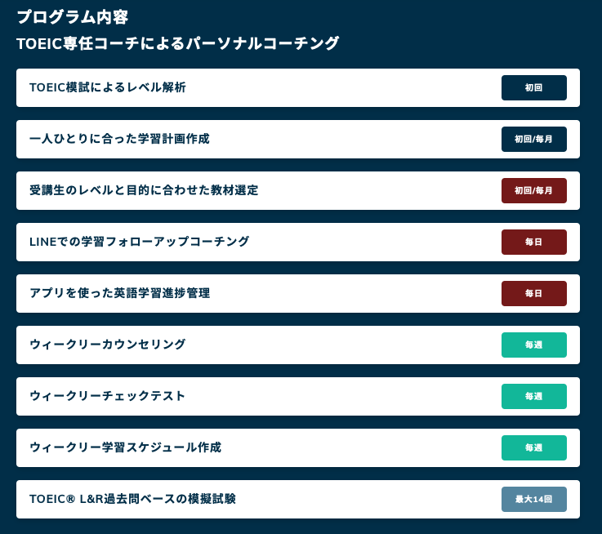This screenshot has width=602, height=534.
Task: Click the プログラム内容 heading
Action: point(73,16)
